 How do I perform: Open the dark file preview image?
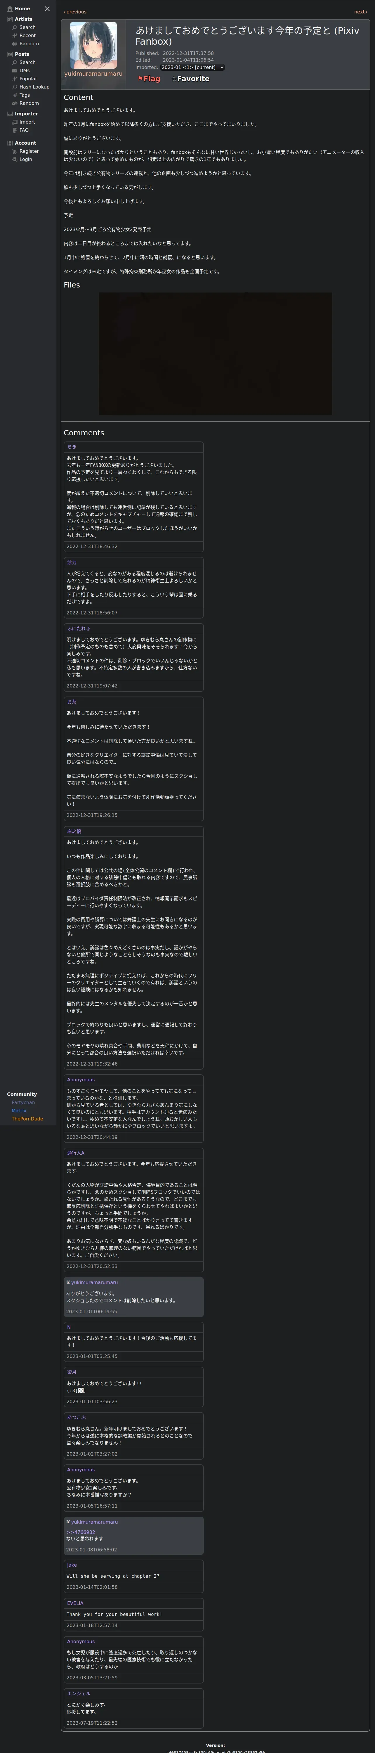click(215, 354)
